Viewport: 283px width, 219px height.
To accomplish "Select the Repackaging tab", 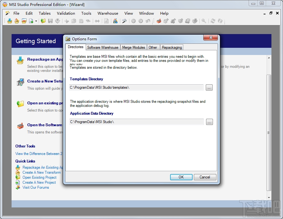I will click(172, 47).
